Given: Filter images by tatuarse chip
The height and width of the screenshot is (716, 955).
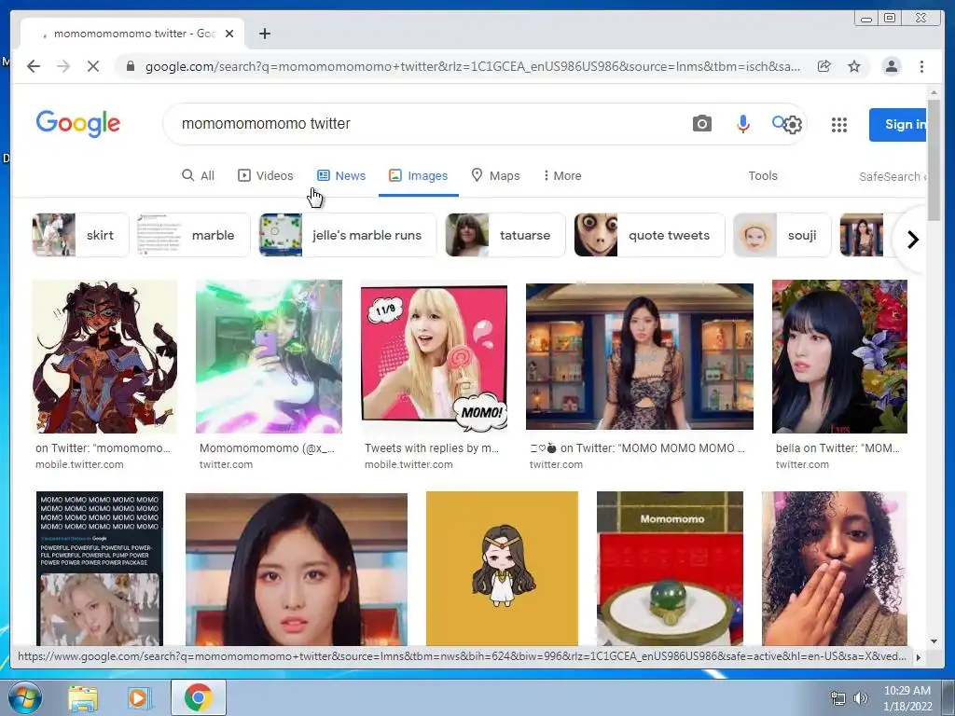Looking at the screenshot, I should click(x=505, y=235).
